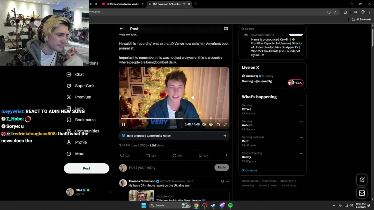Repost the tweet with 7.5K reposts
Image resolution: width=374 pixels, height=210 pixels.
point(151,156)
